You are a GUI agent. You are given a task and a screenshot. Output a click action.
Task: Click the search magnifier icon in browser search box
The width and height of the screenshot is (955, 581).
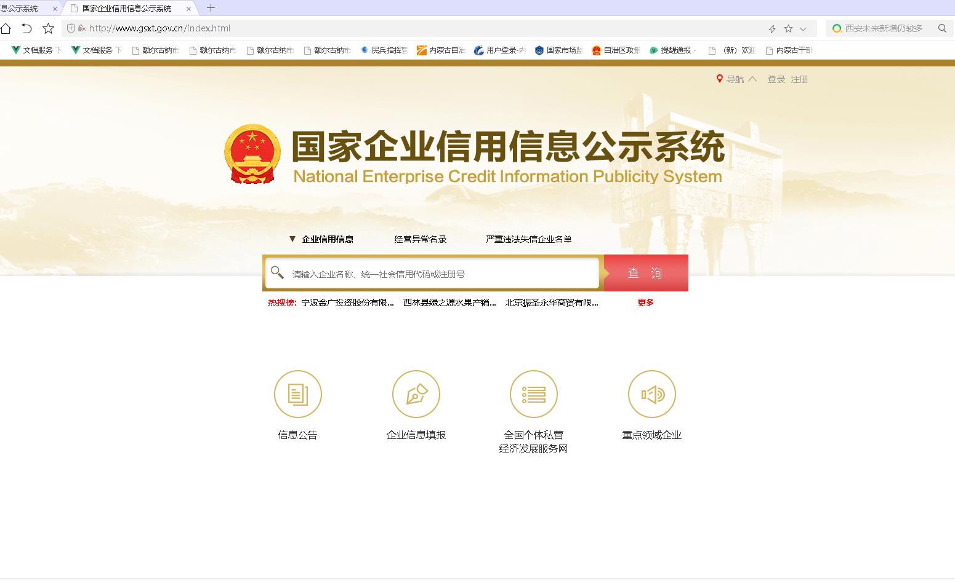[942, 28]
